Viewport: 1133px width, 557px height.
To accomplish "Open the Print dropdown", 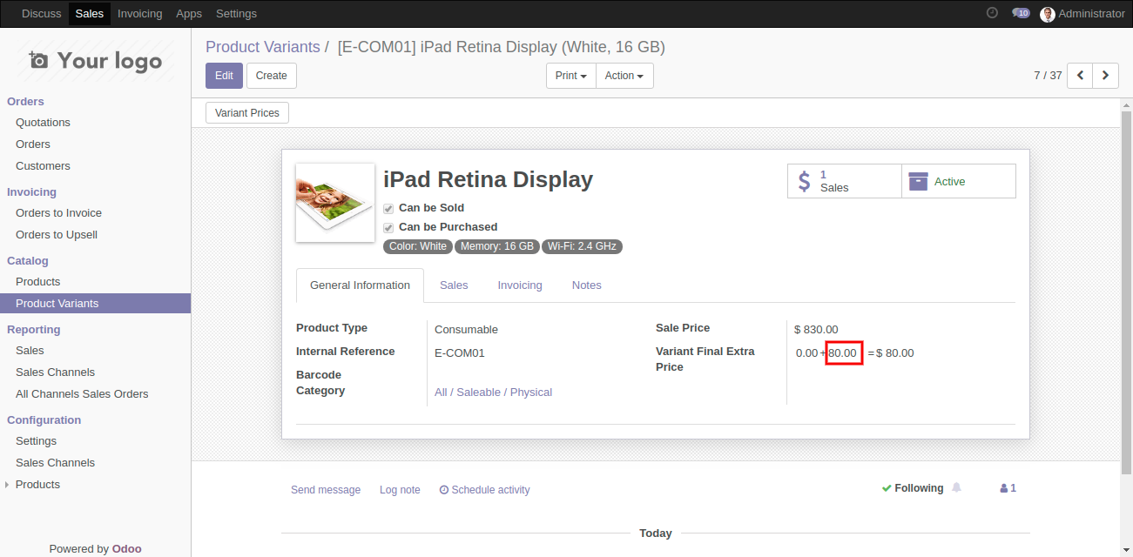I will 570,76.
